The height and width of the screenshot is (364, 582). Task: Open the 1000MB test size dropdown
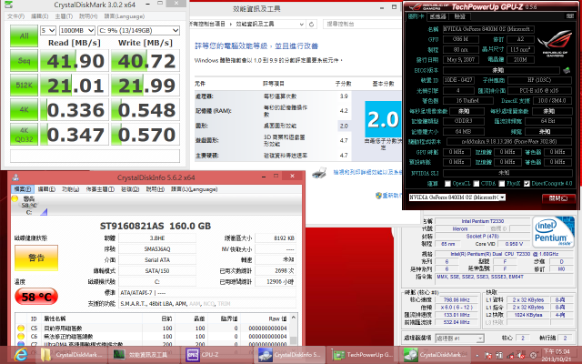[77, 30]
